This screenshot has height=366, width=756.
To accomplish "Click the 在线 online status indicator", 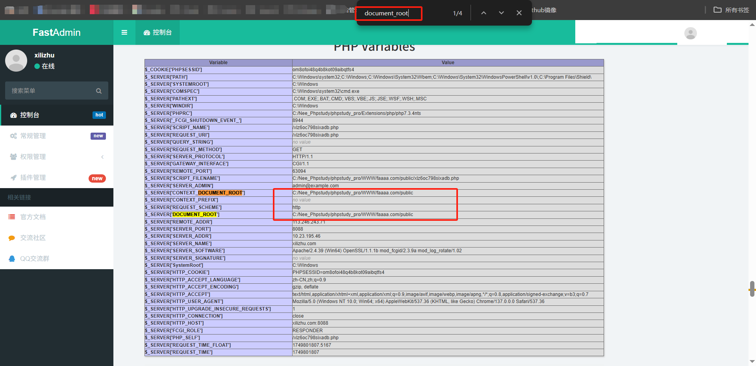I will (x=44, y=66).
